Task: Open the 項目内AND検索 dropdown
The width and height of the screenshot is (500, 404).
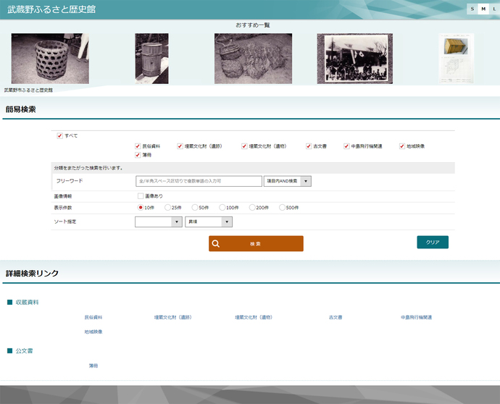Action: (x=287, y=181)
